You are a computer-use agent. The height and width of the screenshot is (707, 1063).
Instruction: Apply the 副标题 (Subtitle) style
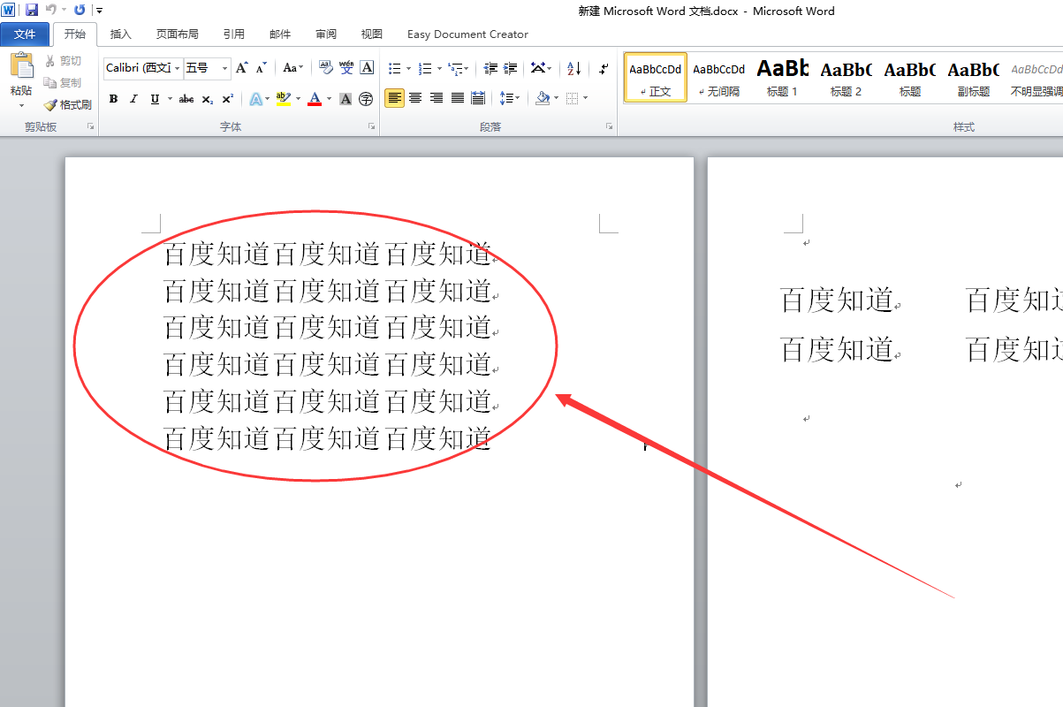[974, 78]
